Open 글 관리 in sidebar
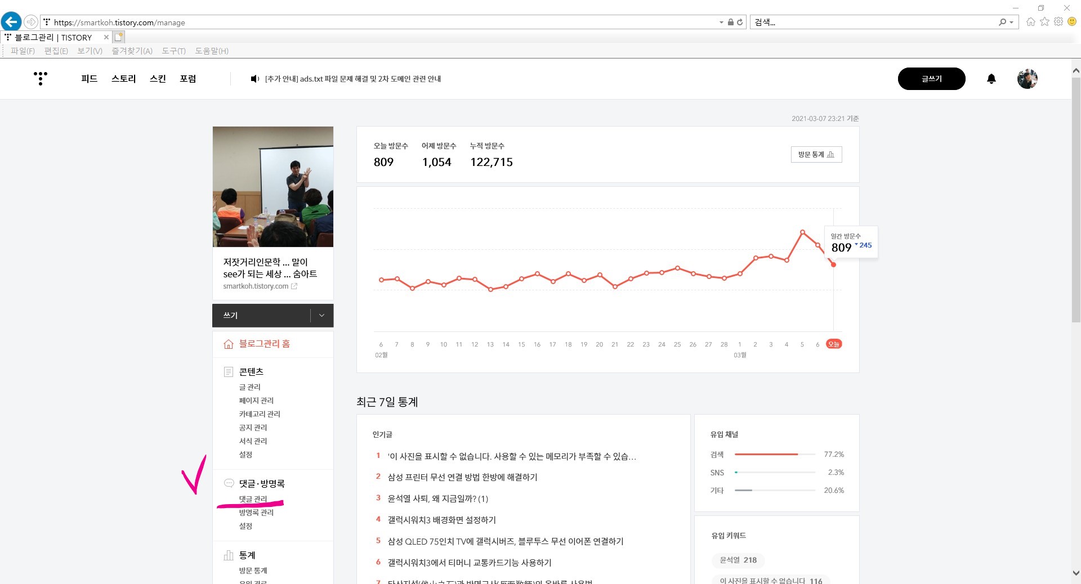The image size is (1081, 584). (x=250, y=387)
